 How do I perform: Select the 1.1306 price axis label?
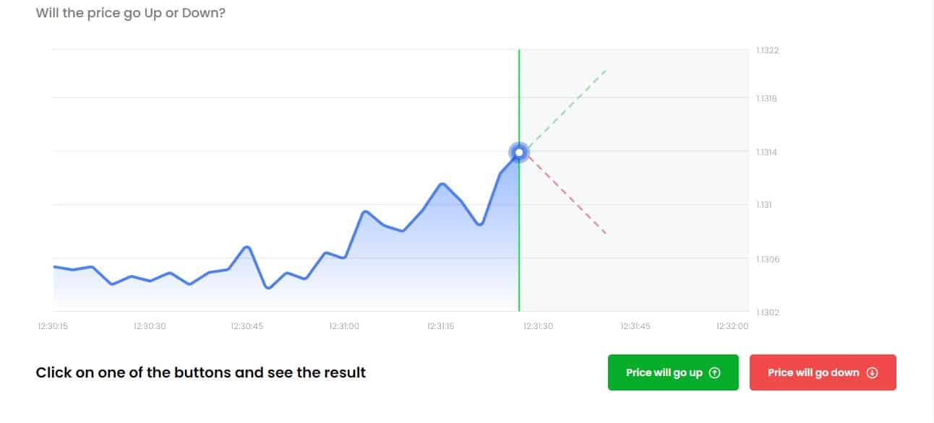click(767, 259)
